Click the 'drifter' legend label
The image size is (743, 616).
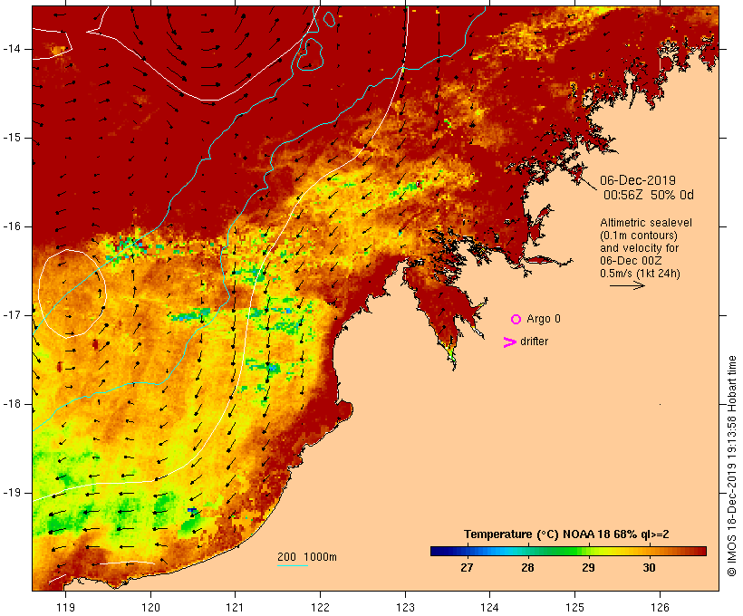coord(534,342)
